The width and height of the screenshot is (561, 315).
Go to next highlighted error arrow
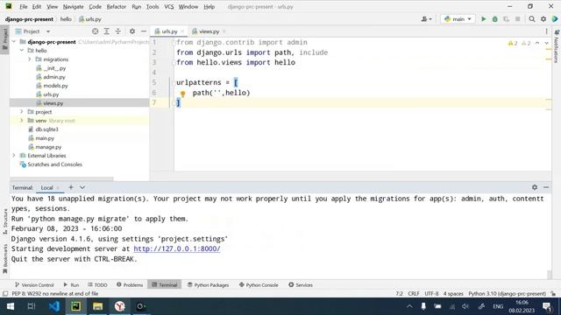546,43
